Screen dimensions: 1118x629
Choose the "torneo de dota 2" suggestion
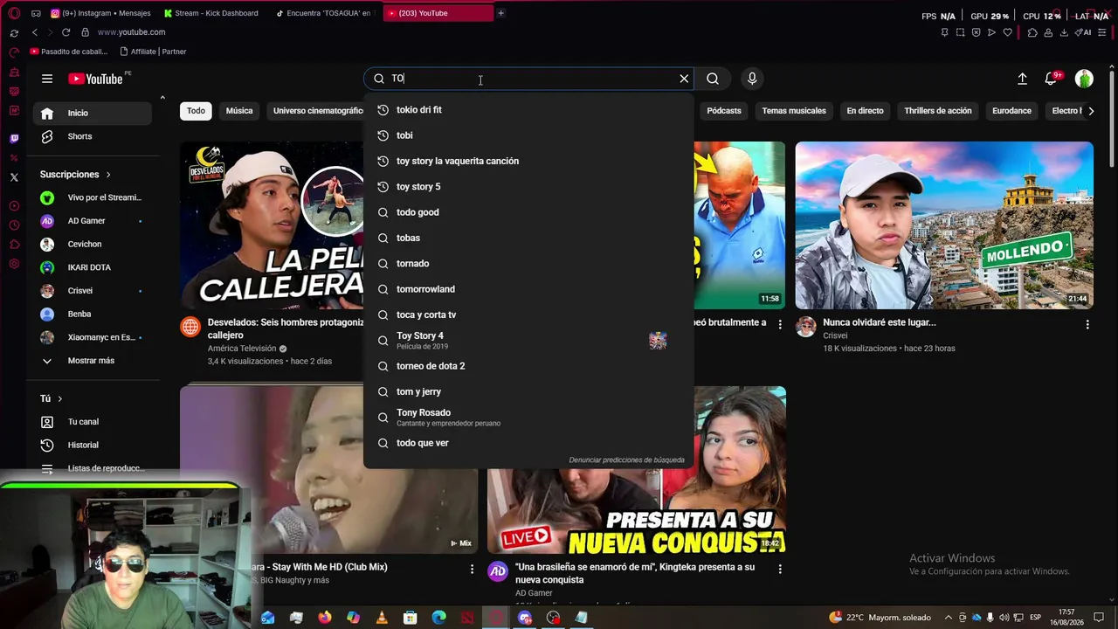point(528,366)
